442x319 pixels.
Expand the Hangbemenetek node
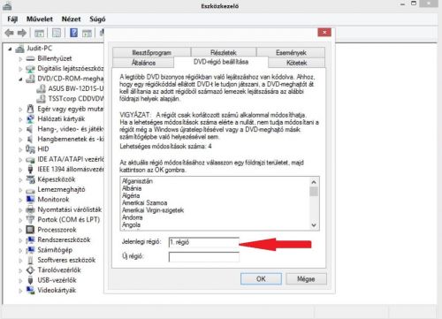[x=20, y=140]
